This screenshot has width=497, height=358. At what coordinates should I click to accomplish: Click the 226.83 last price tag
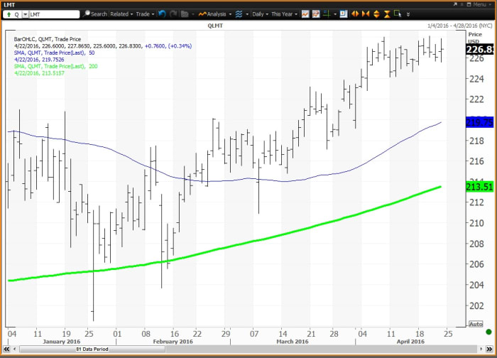[479, 50]
